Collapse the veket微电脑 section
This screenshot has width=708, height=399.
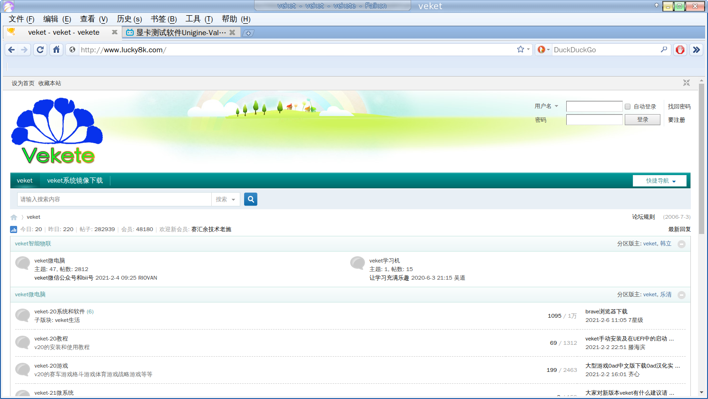click(x=681, y=295)
